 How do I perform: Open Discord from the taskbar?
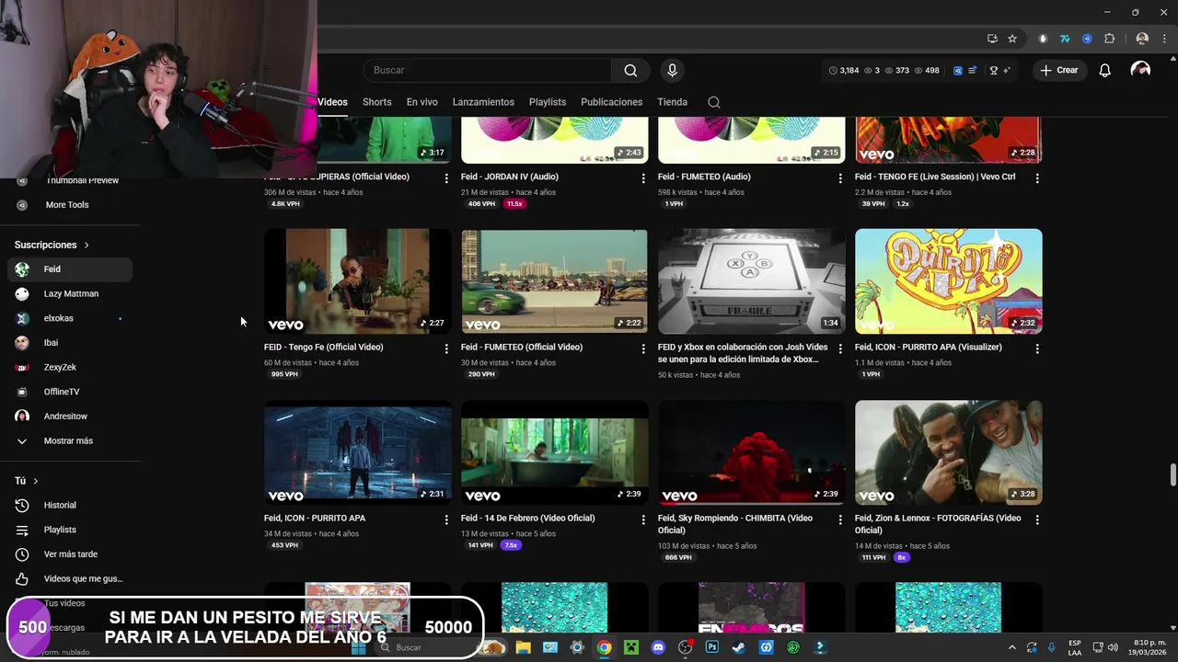(x=658, y=647)
